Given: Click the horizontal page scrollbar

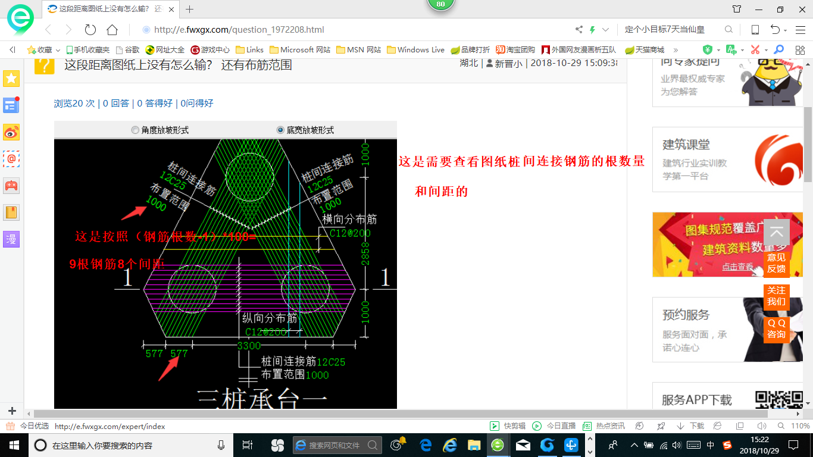Looking at the screenshot, I should tap(400, 413).
